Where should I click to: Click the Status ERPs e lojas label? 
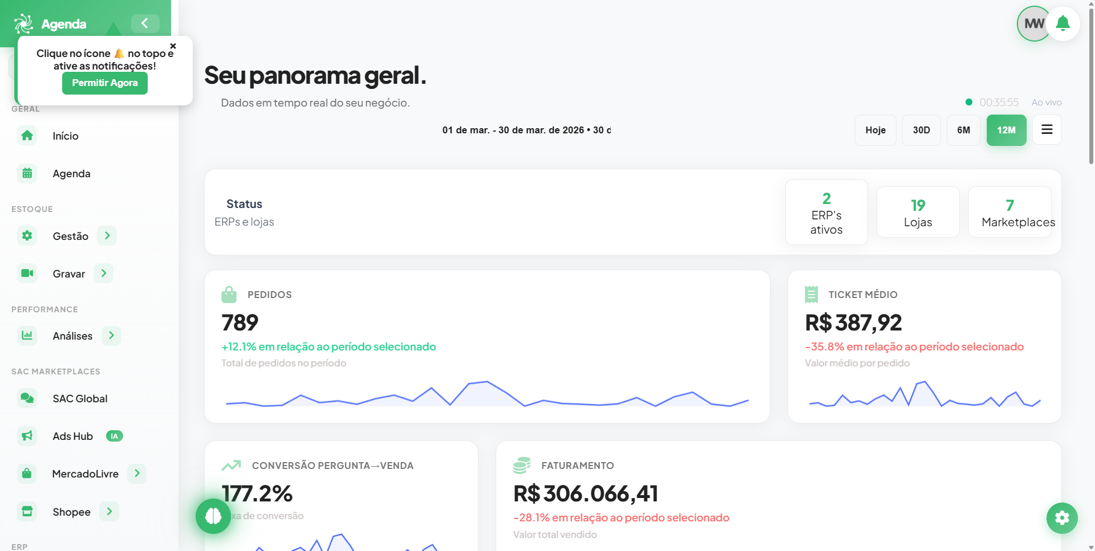click(x=244, y=213)
